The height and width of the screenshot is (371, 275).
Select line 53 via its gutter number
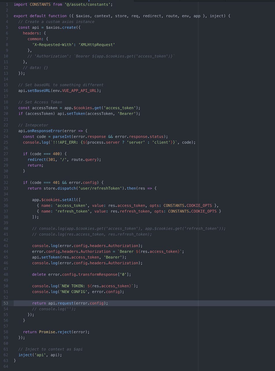(x=6, y=303)
